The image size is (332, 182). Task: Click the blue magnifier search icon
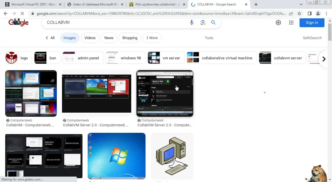pos(213,23)
